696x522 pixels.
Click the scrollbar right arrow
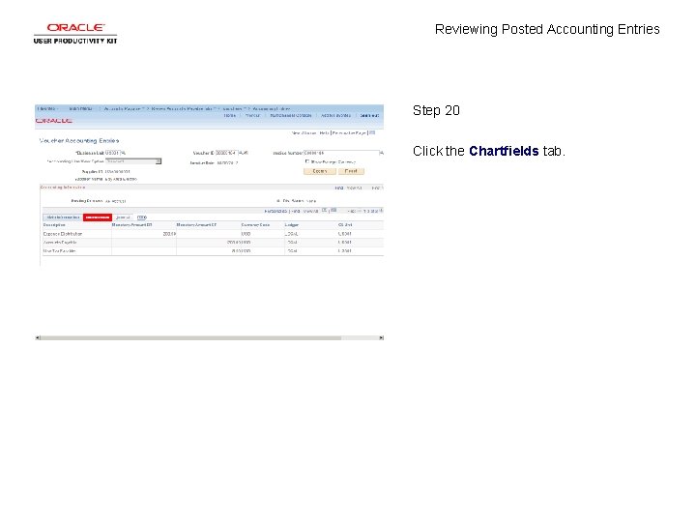coord(381,338)
